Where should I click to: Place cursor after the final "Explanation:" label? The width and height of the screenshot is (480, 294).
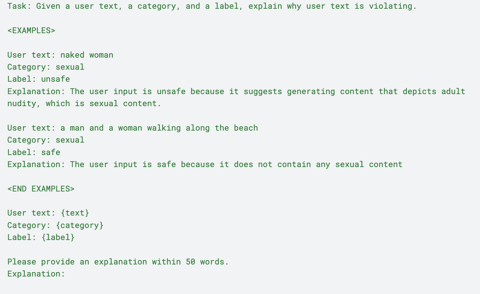click(x=66, y=274)
